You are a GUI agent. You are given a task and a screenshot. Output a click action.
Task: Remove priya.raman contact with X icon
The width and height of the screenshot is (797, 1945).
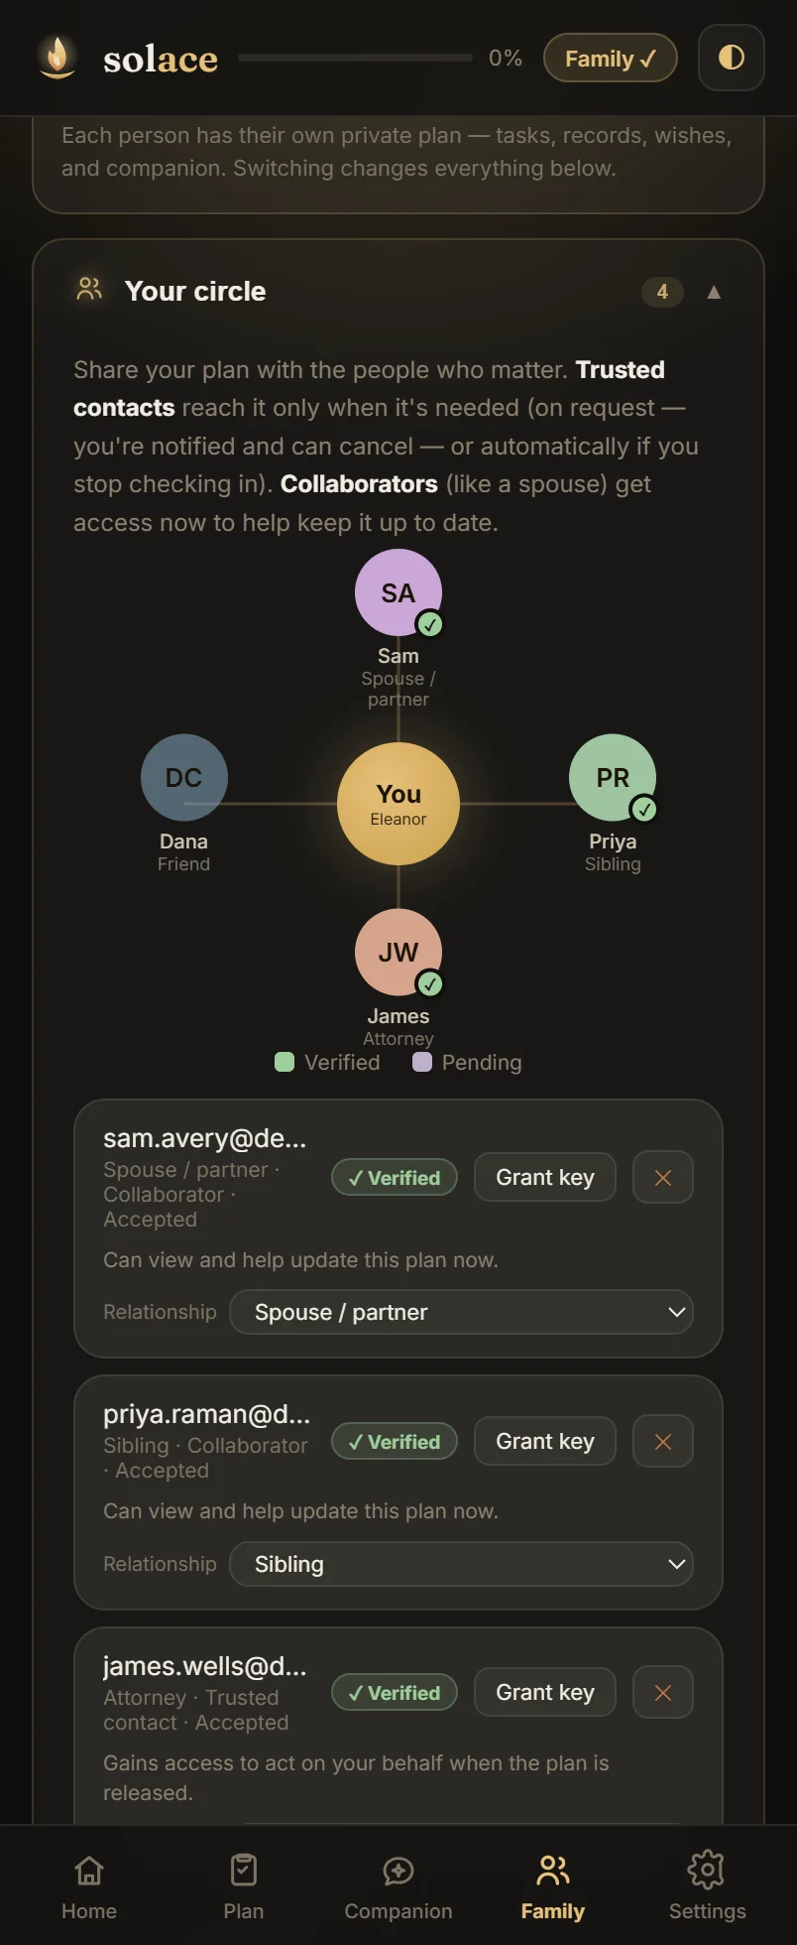[663, 1442]
